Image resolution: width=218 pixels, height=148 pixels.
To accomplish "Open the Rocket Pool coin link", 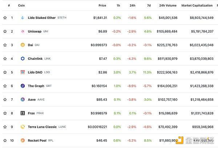I will (x=37, y=140).
